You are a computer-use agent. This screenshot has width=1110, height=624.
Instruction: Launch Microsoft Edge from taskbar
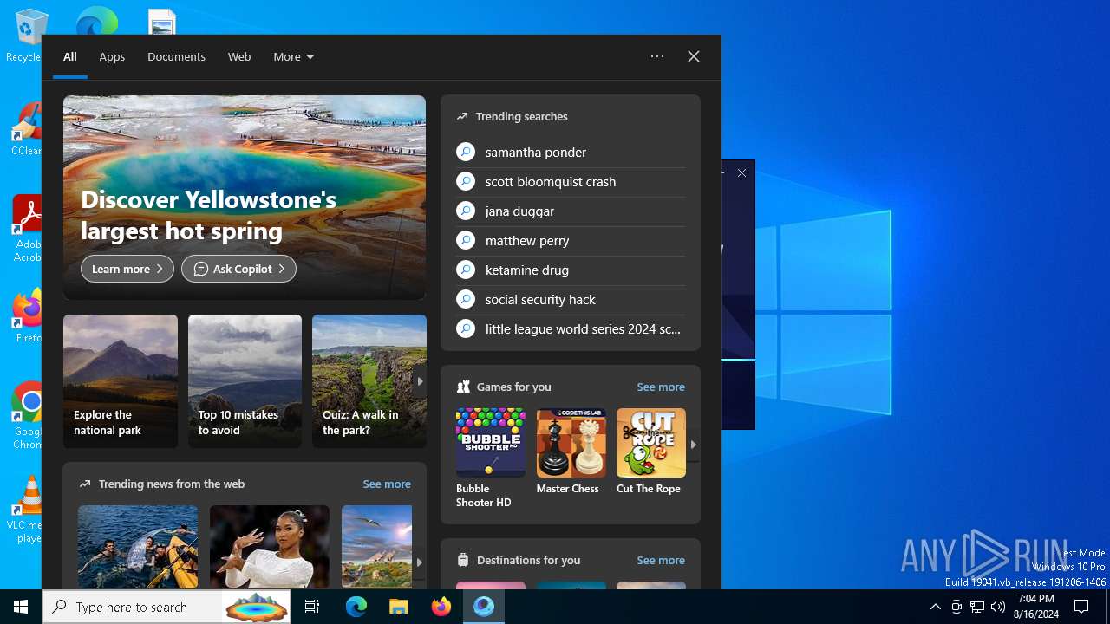click(356, 607)
